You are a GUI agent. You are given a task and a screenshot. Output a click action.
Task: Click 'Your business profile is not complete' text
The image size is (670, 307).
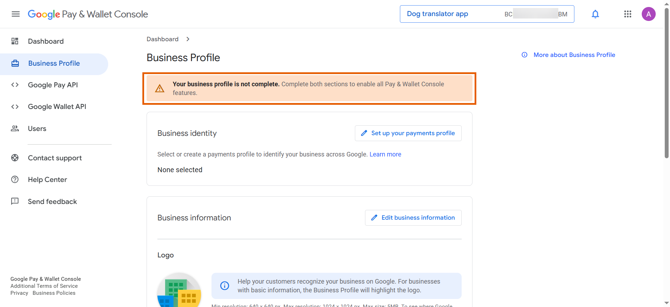pos(226,84)
